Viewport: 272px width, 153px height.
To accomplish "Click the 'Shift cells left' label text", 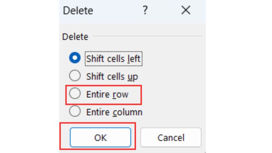I will point(113,58).
